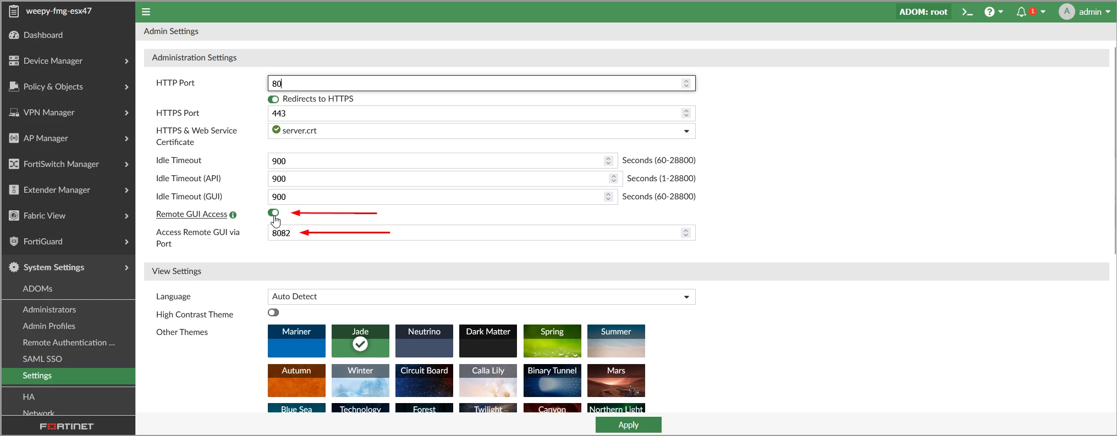Select the Binary Tunnel theme thumbnail

click(x=552, y=381)
